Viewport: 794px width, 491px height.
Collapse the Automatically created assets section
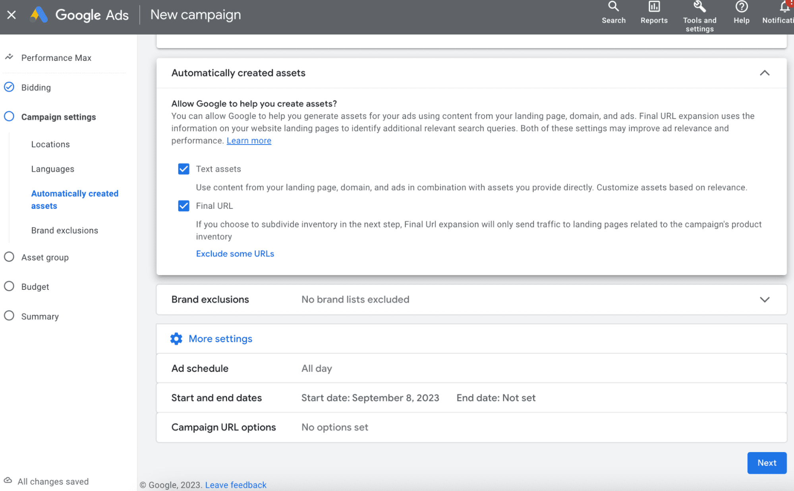pos(764,73)
